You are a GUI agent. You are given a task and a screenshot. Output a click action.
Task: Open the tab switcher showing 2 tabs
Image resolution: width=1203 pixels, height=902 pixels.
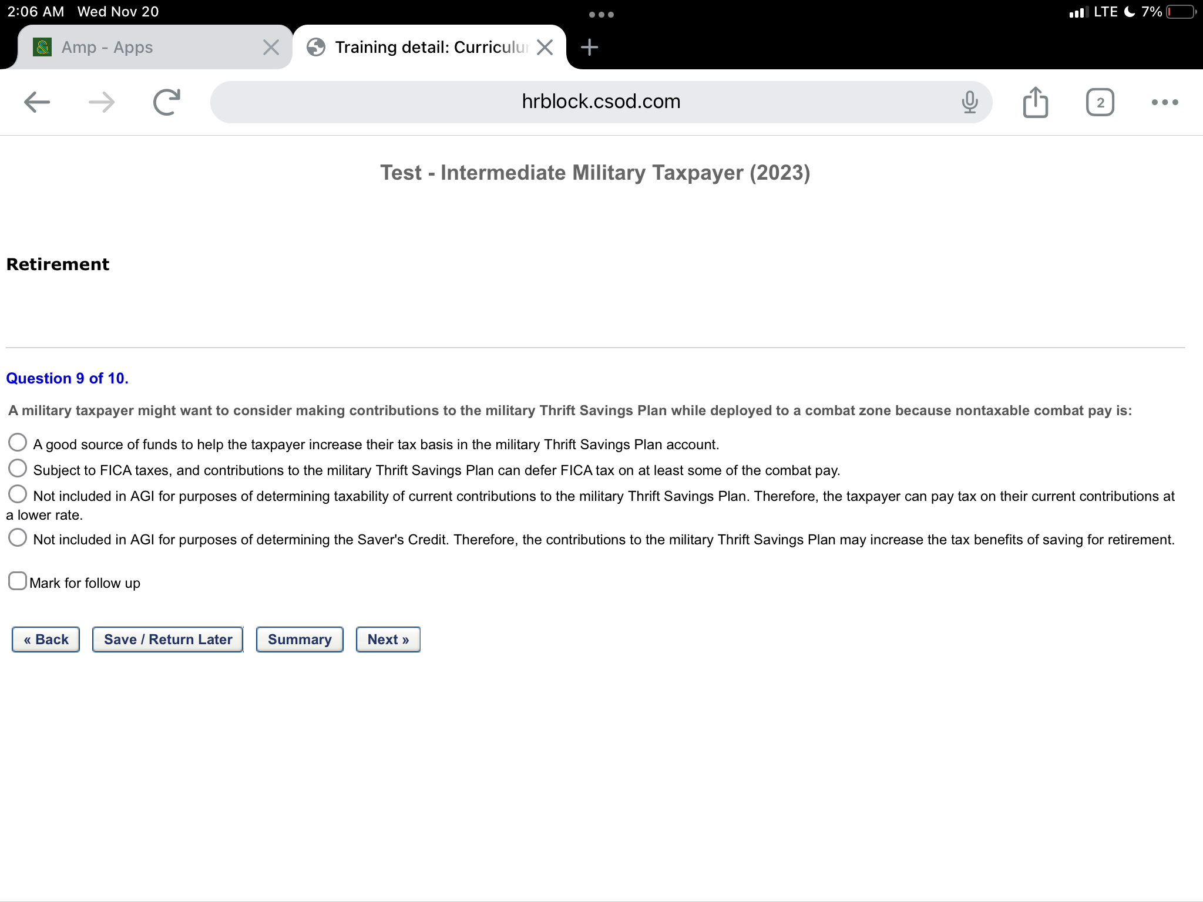point(1100,102)
